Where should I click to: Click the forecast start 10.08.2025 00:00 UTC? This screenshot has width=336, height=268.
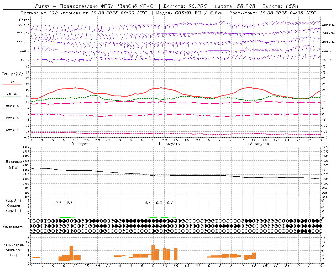(119, 13)
